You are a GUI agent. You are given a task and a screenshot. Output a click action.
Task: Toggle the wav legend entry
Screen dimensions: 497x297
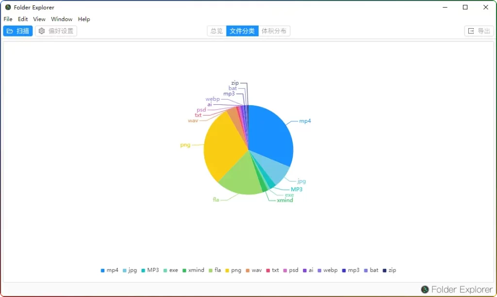(253, 270)
